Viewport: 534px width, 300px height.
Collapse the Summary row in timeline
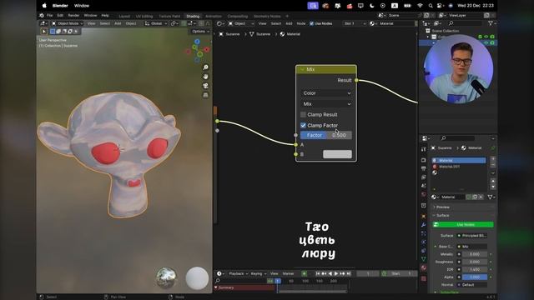point(216,287)
